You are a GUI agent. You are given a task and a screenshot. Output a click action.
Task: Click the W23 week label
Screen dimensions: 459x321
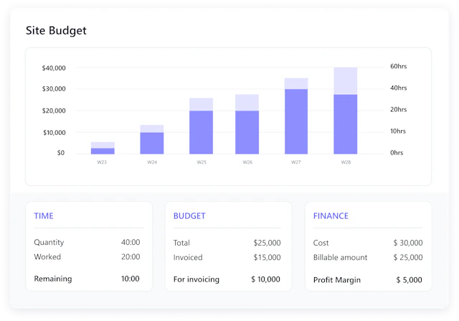102,162
